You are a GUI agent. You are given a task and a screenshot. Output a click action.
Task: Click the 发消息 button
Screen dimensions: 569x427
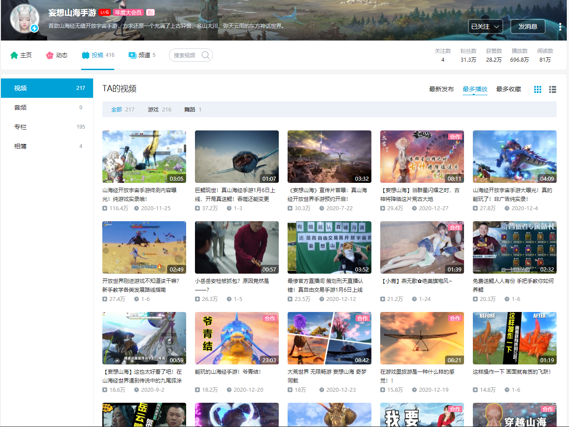coord(528,26)
